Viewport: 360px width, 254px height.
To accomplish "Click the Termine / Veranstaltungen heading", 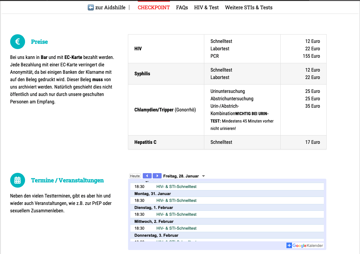I will point(67,181).
